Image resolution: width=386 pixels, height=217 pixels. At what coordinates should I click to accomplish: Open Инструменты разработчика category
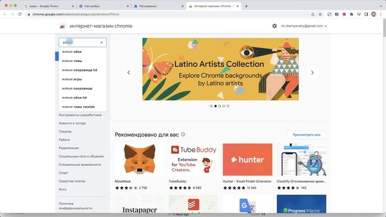click(80, 115)
